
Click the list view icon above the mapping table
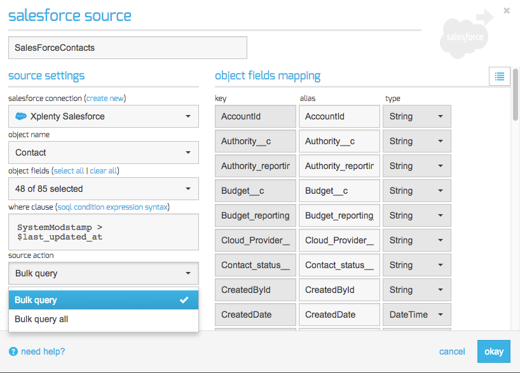click(500, 76)
